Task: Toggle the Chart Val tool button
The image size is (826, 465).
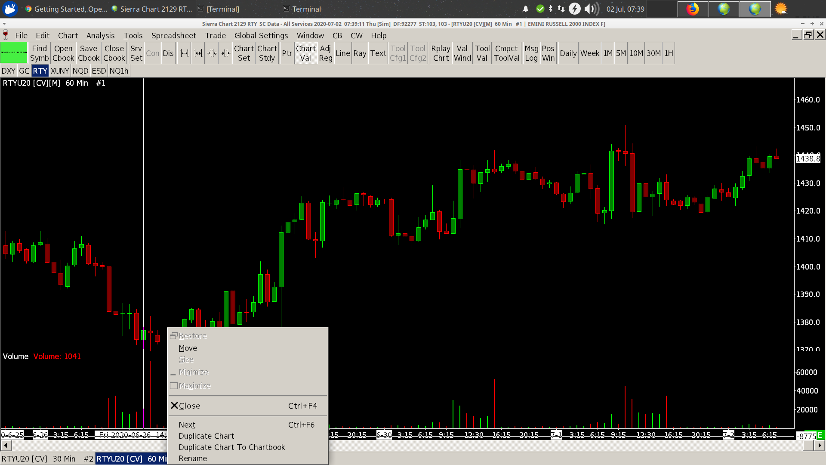Action: point(305,53)
